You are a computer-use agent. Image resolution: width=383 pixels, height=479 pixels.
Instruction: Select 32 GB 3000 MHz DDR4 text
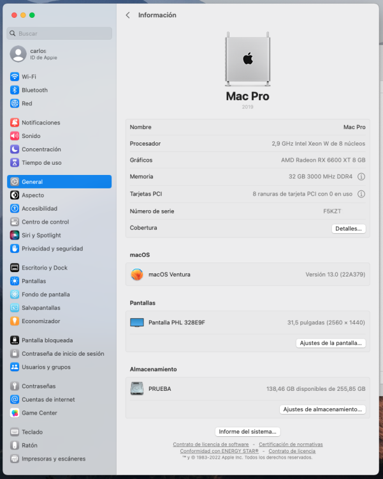(320, 176)
